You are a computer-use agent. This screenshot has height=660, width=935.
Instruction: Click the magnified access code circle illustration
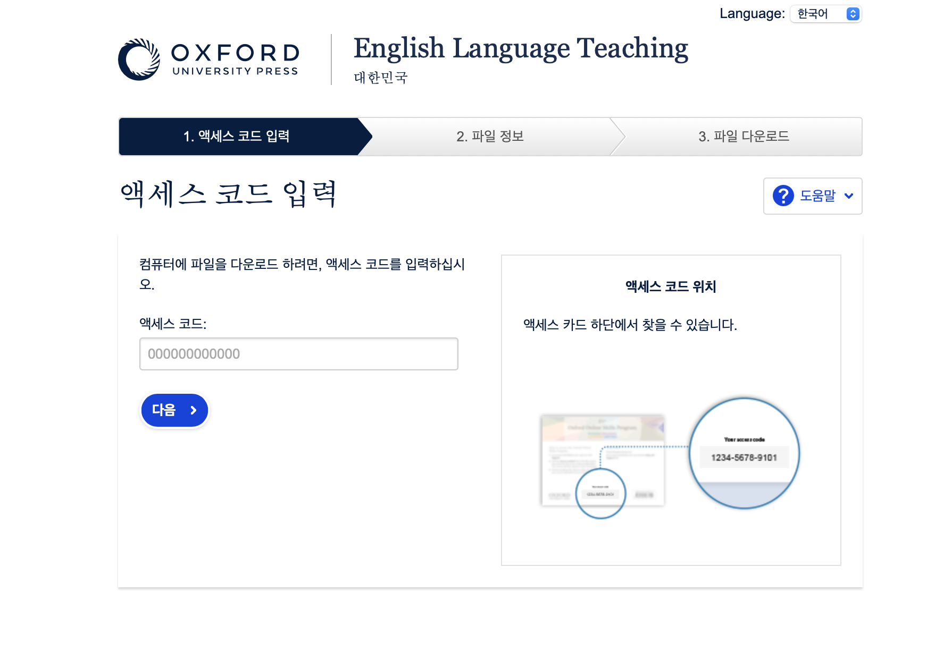click(744, 453)
